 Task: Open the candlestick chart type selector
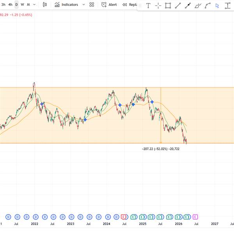coord(45,5)
